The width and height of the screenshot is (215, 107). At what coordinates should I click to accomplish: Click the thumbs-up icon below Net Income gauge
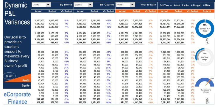pyautogui.click(x=207, y=100)
